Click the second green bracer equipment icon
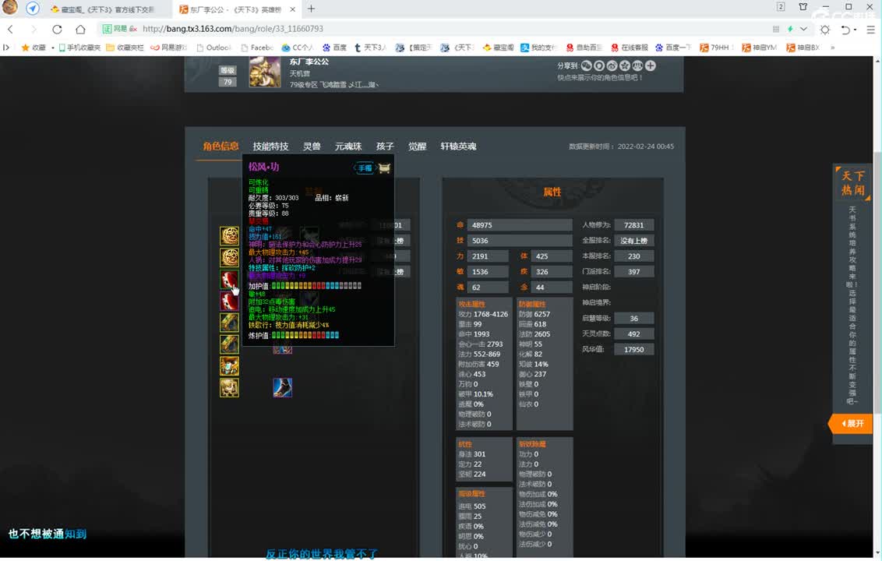This screenshot has height=561, width=882. (230, 344)
